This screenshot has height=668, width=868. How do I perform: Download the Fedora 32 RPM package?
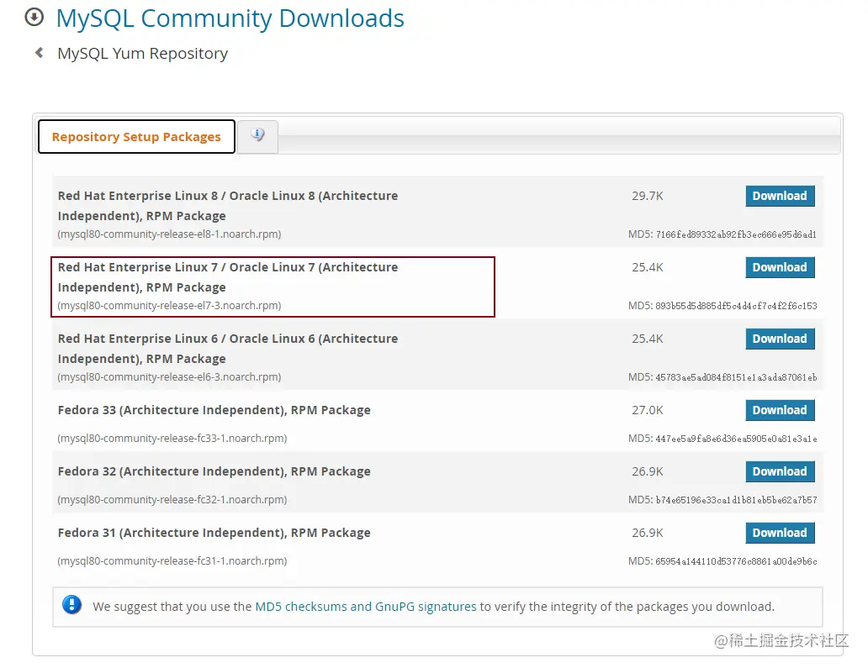[x=780, y=471]
